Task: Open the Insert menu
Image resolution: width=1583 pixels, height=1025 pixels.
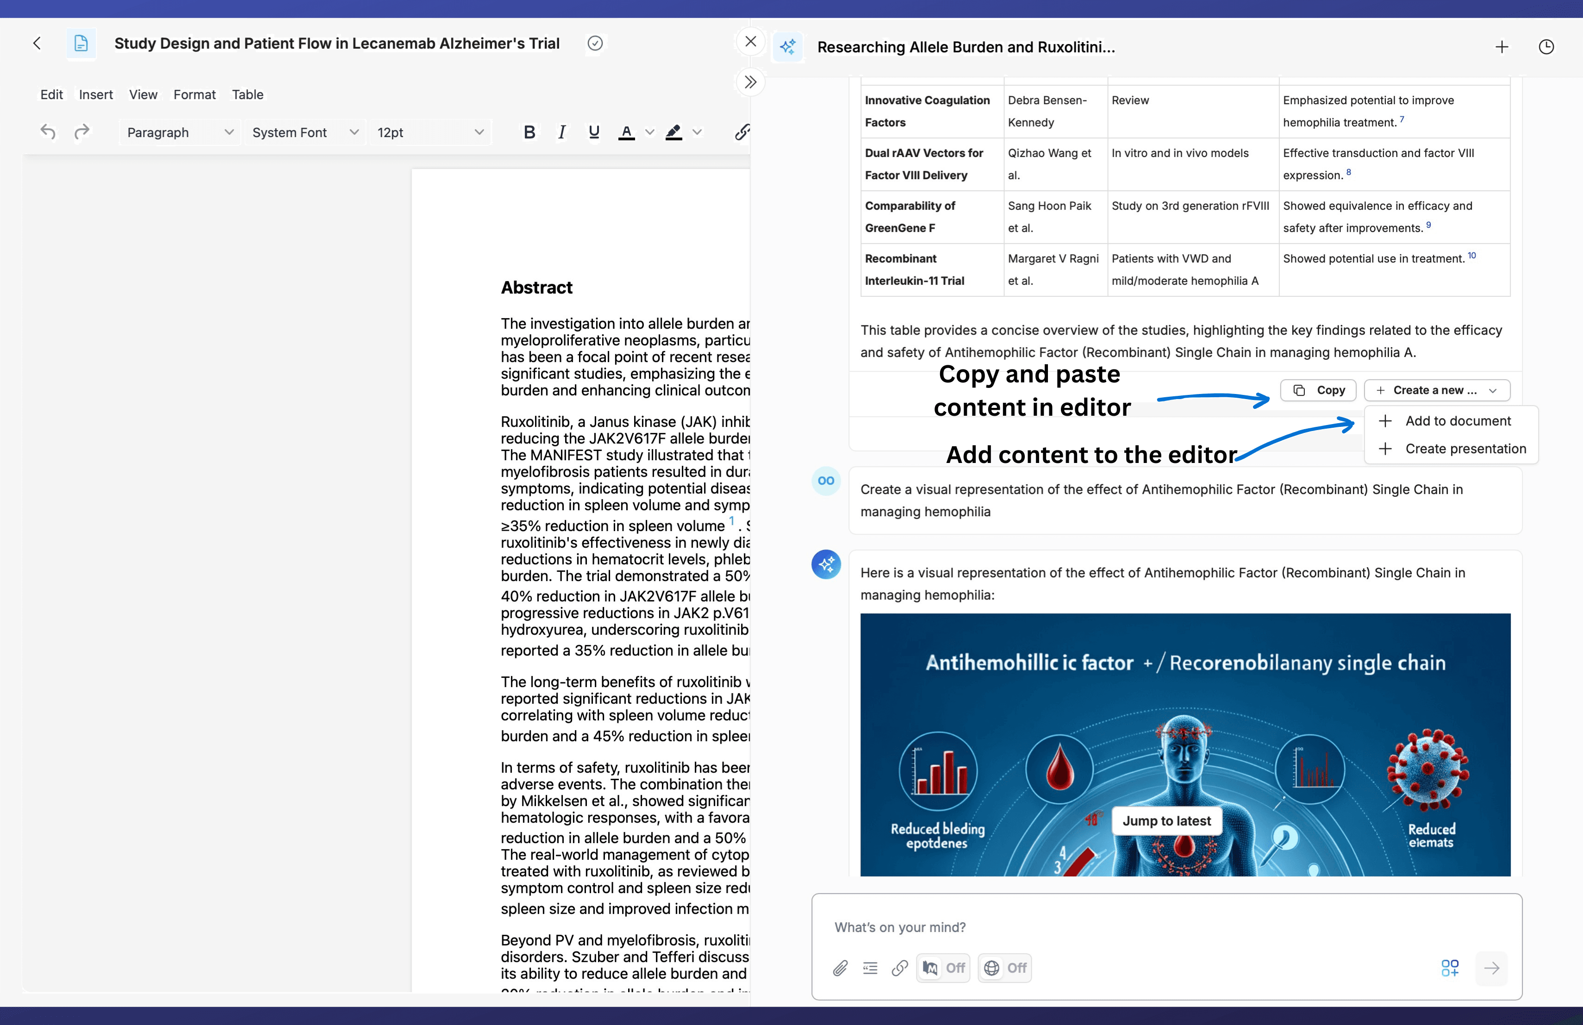Action: (96, 94)
